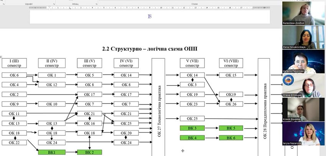Click the green ВК 2 box

(89, 152)
